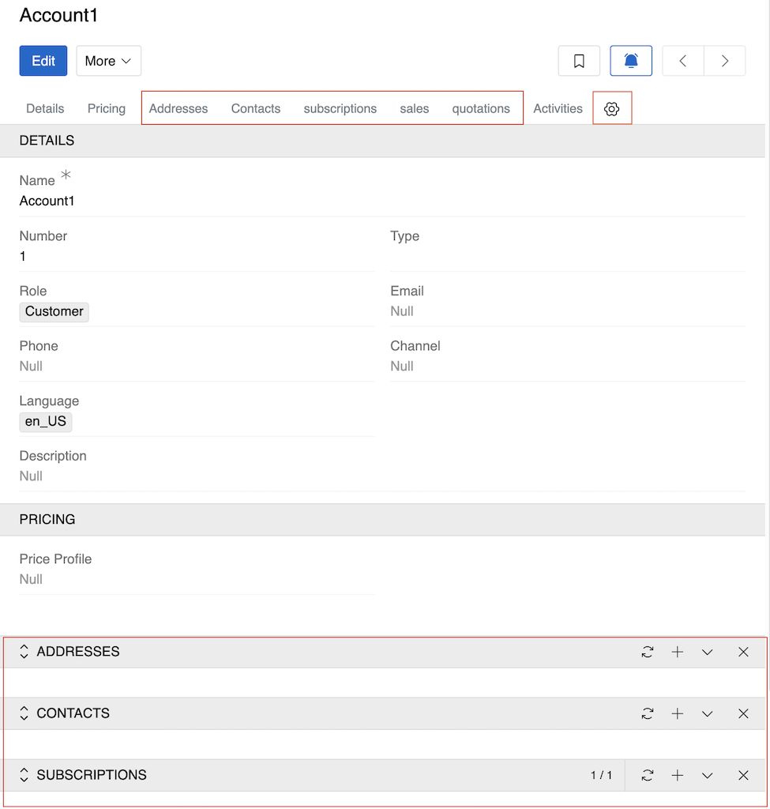This screenshot has height=809, width=770.
Task: Refresh the Contacts panel
Action: (647, 713)
